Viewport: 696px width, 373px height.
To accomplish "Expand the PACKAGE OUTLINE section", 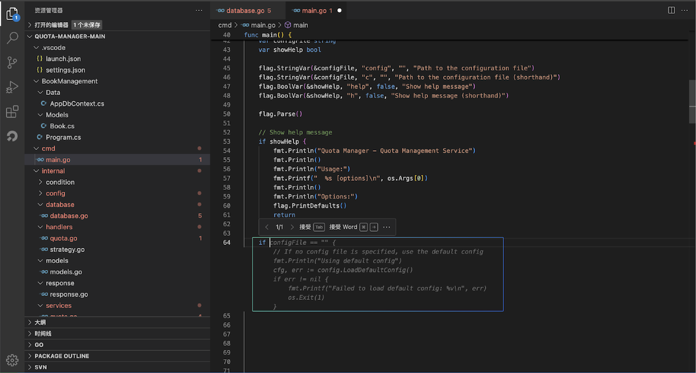I will tap(61, 356).
